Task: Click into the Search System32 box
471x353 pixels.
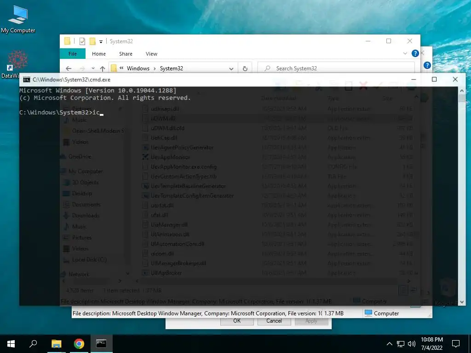Action: click(336, 68)
